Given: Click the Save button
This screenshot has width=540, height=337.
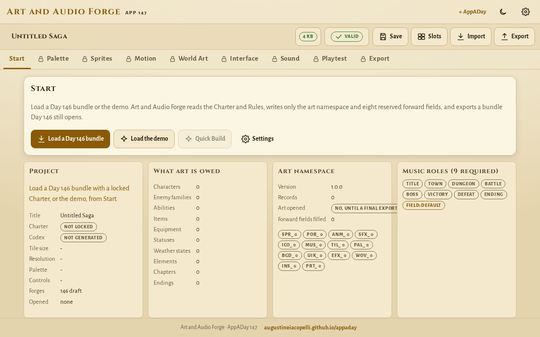Looking at the screenshot, I should click(390, 37).
